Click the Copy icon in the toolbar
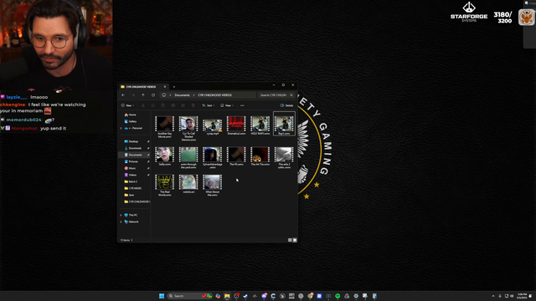The image size is (536, 301). [152, 105]
